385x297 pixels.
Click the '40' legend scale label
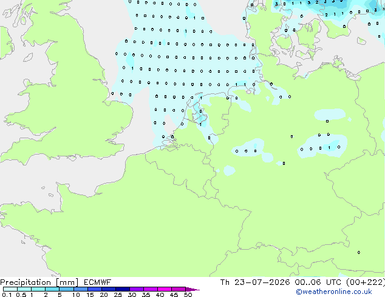tap(160, 295)
